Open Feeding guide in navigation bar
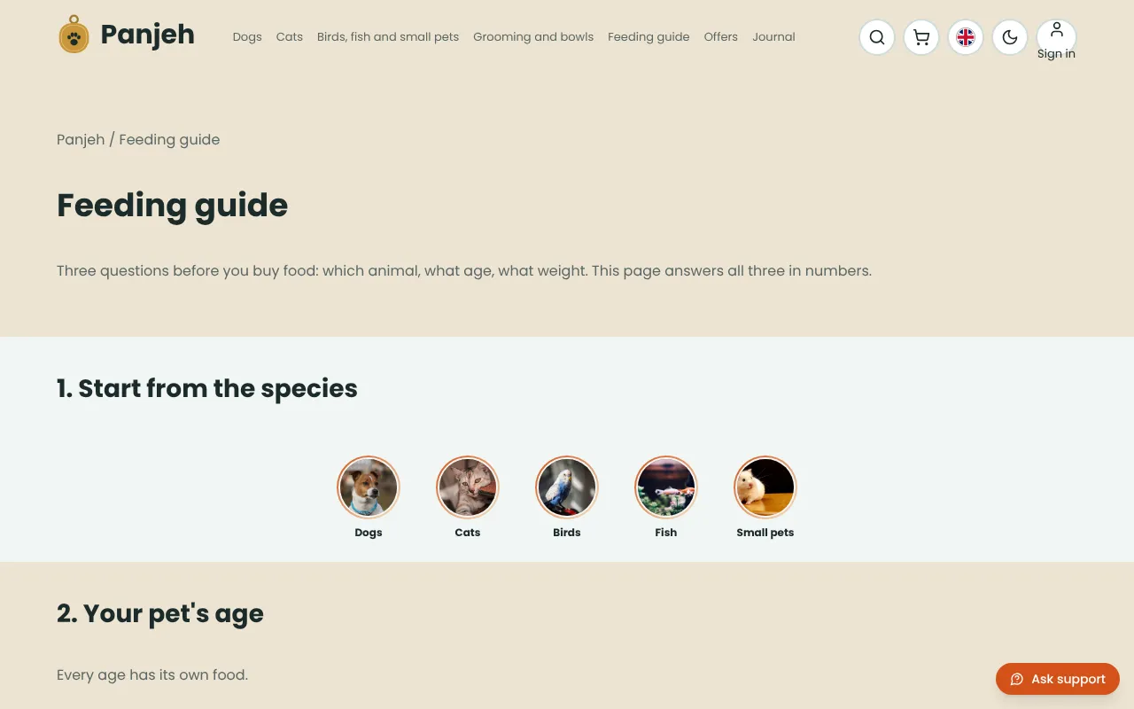Image resolution: width=1134 pixels, height=709 pixels. point(649,37)
